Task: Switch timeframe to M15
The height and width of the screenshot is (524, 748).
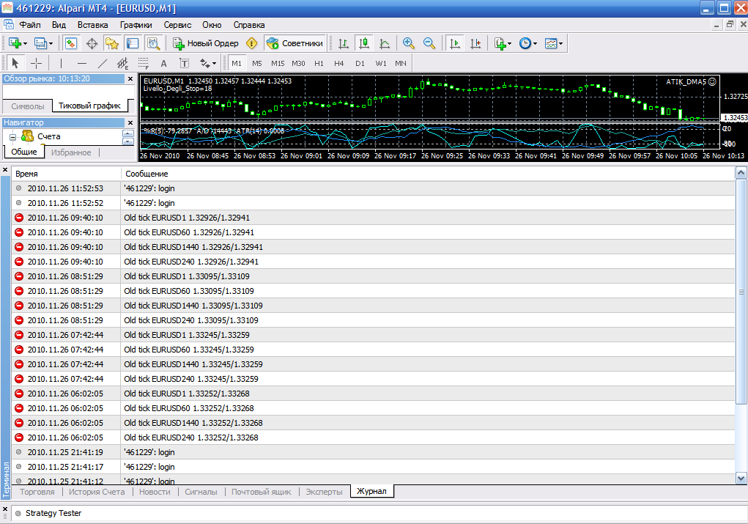Action: [278, 63]
